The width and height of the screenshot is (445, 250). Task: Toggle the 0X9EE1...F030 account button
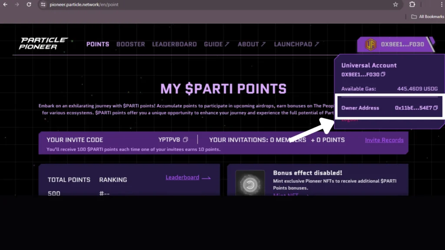tap(395, 44)
